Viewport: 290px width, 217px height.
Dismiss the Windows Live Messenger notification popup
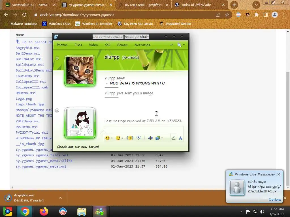coord(279,174)
